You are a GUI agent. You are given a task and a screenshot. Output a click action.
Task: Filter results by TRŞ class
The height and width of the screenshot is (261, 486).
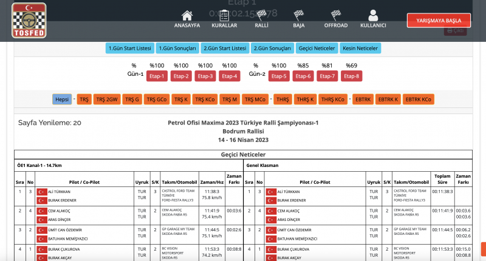(x=84, y=100)
